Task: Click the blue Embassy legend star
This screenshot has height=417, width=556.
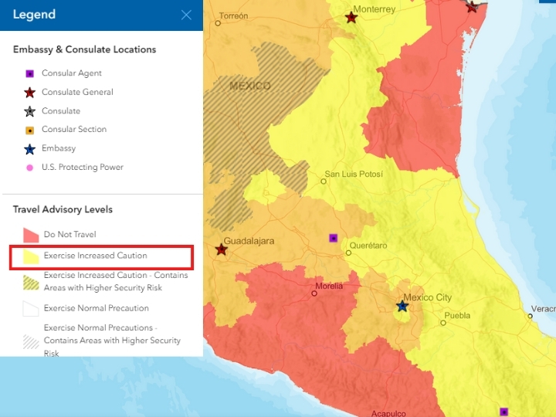Action: 30,149
